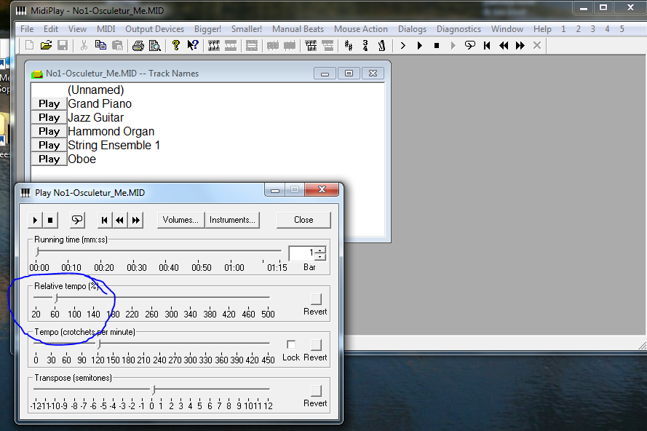The image size is (647, 431).
Task: Click the yellow question mark Help icon
Action: (x=176, y=45)
